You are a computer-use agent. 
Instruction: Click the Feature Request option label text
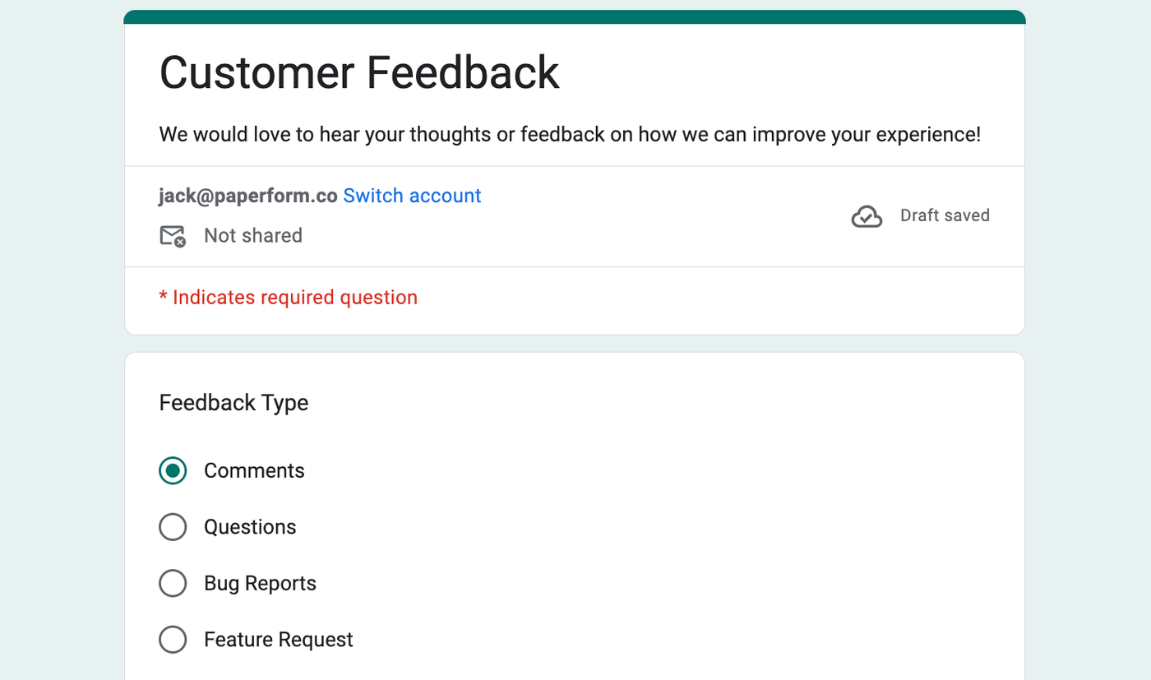[x=279, y=640]
